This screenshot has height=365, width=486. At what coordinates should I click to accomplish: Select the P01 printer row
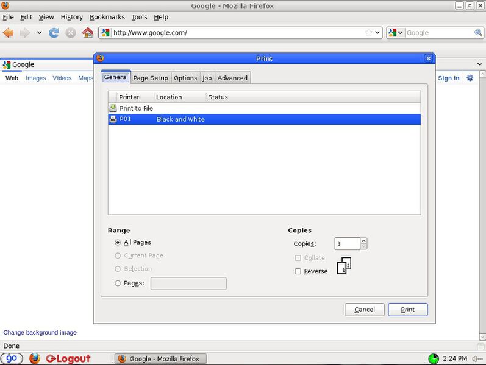click(264, 119)
